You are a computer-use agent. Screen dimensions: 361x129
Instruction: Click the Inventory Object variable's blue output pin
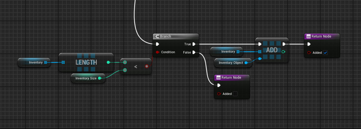pyautogui.click(x=246, y=63)
